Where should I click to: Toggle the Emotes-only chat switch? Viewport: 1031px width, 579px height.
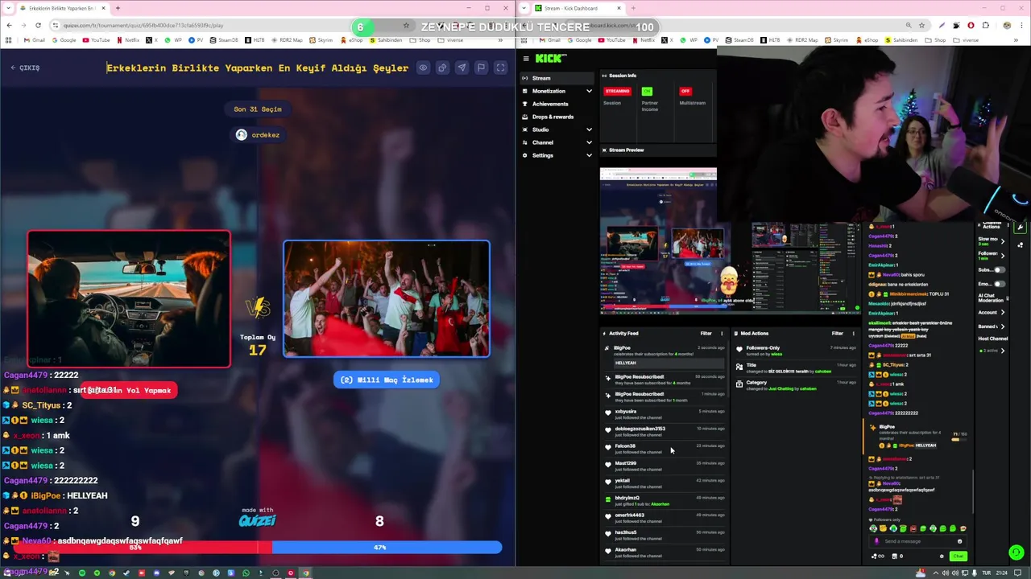1000,283
